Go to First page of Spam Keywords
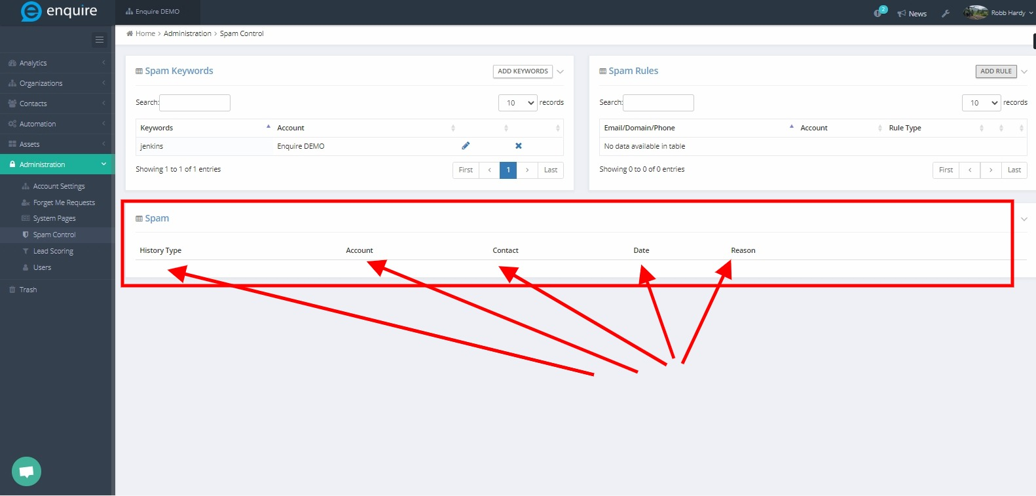Image resolution: width=1036 pixels, height=496 pixels. click(x=466, y=170)
